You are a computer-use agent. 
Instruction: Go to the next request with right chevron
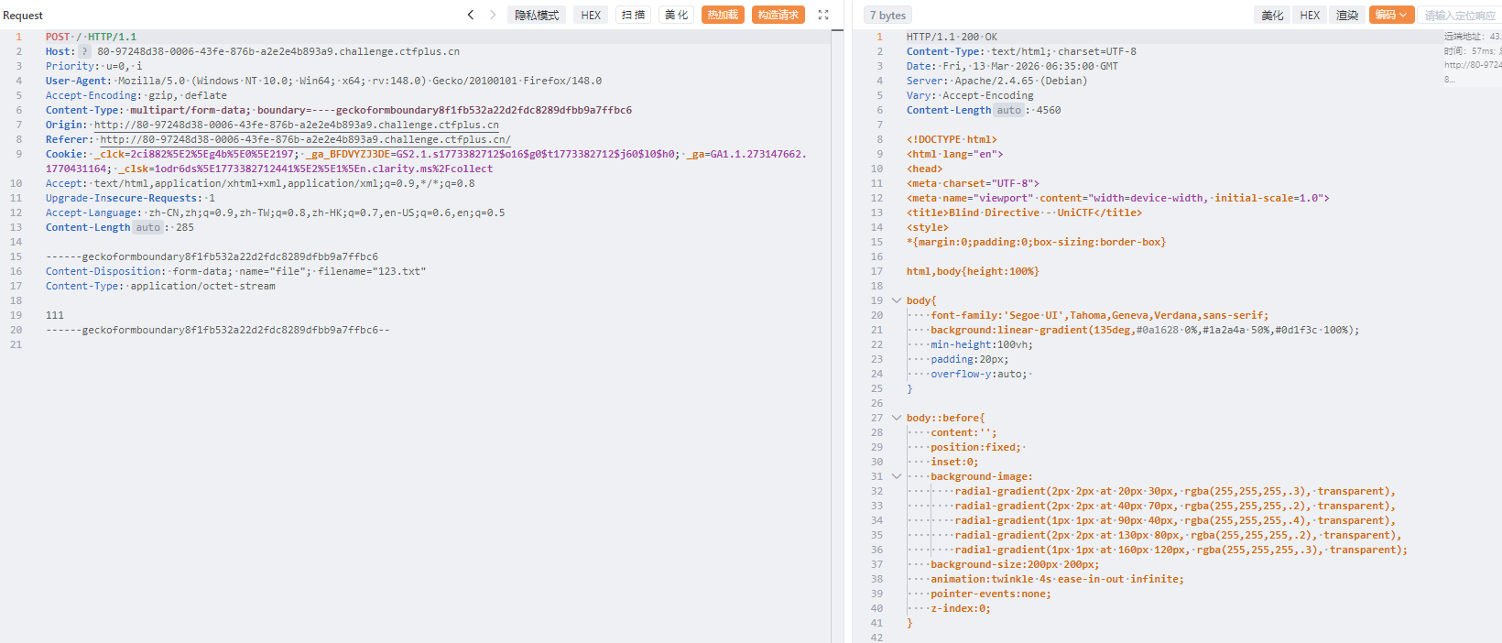493,15
